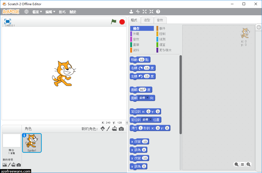Switch to the 造型 costumes tab

point(147,20)
